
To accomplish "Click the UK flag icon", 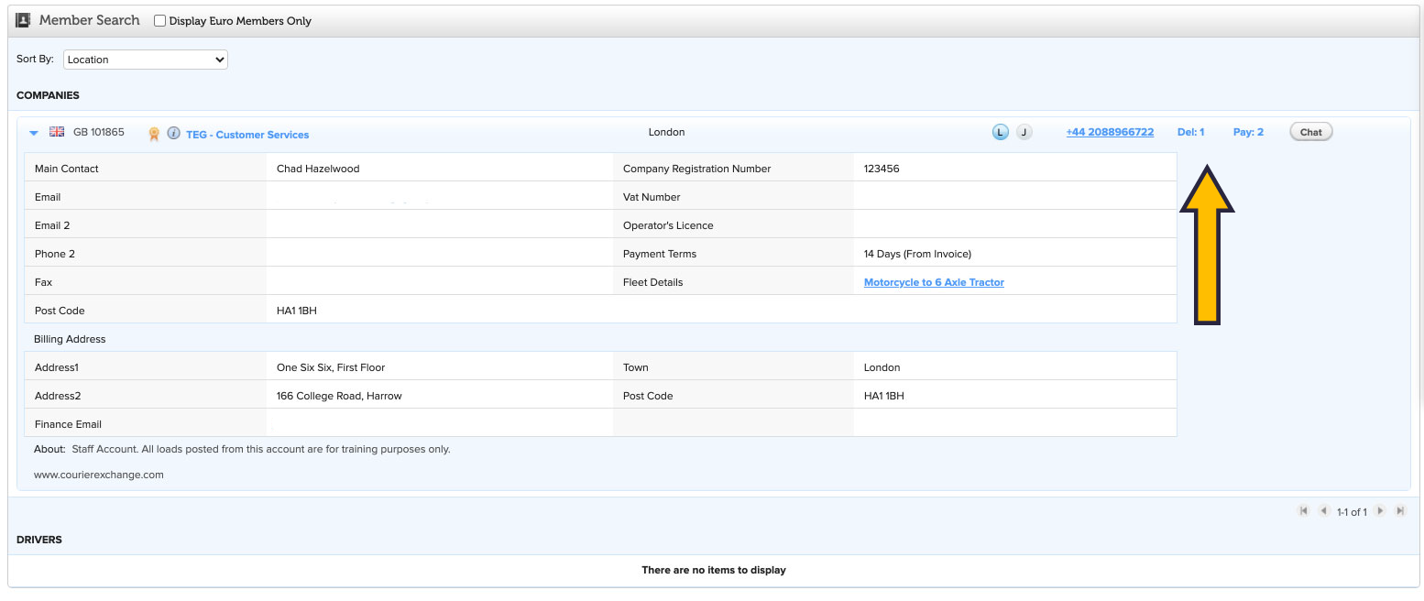I will (x=57, y=132).
